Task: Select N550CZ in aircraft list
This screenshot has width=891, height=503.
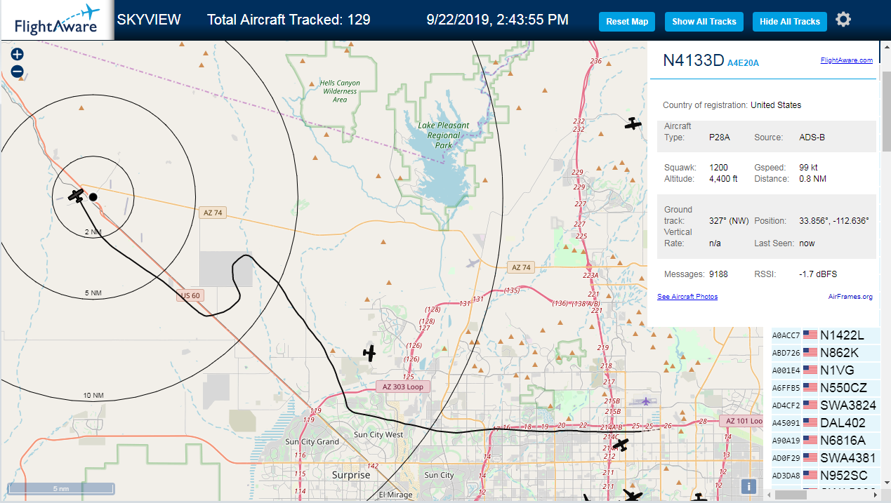Action: [x=843, y=388]
